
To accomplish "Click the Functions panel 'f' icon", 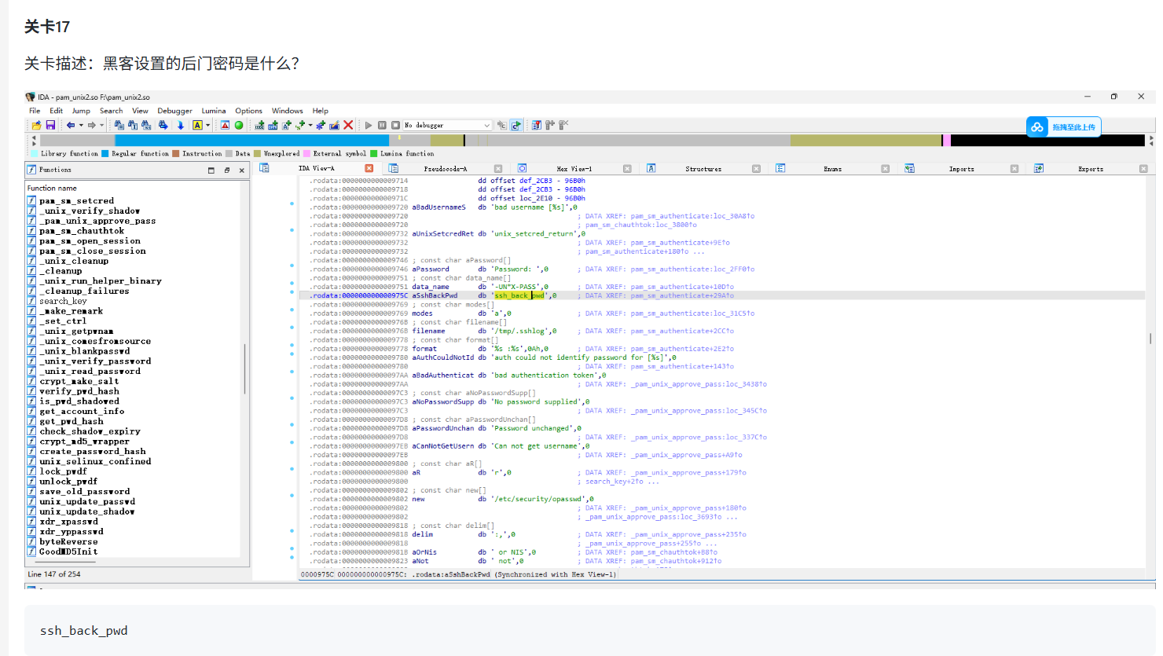I will pyautogui.click(x=31, y=170).
